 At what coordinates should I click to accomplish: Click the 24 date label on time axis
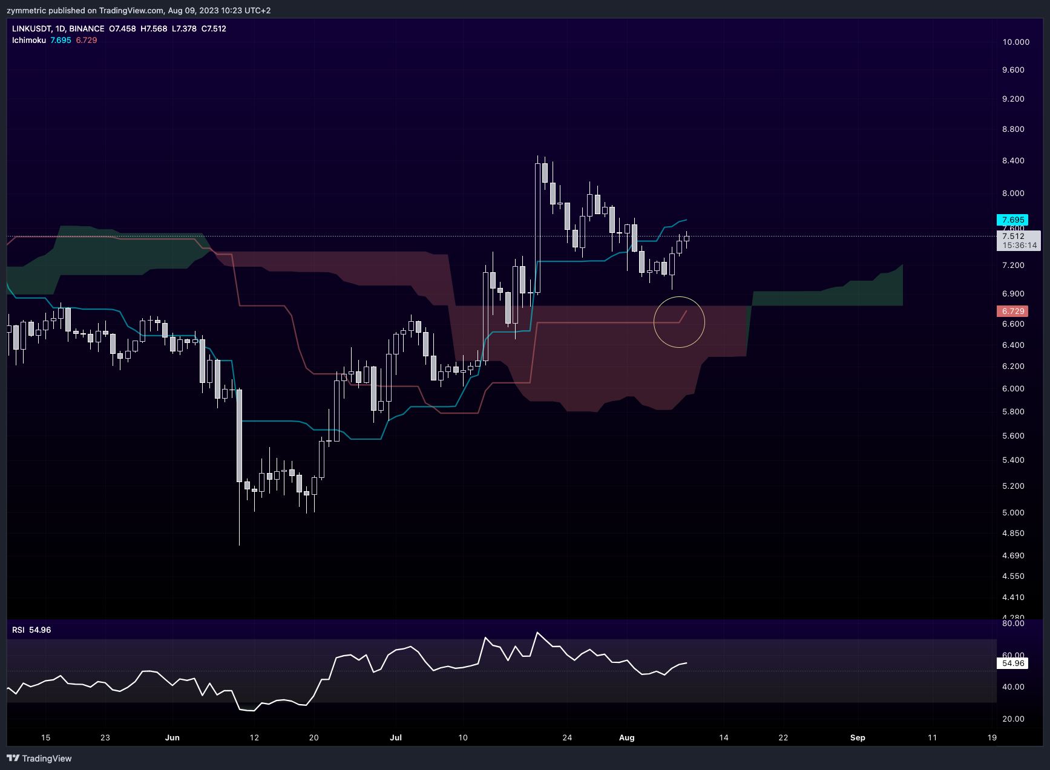click(x=567, y=737)
